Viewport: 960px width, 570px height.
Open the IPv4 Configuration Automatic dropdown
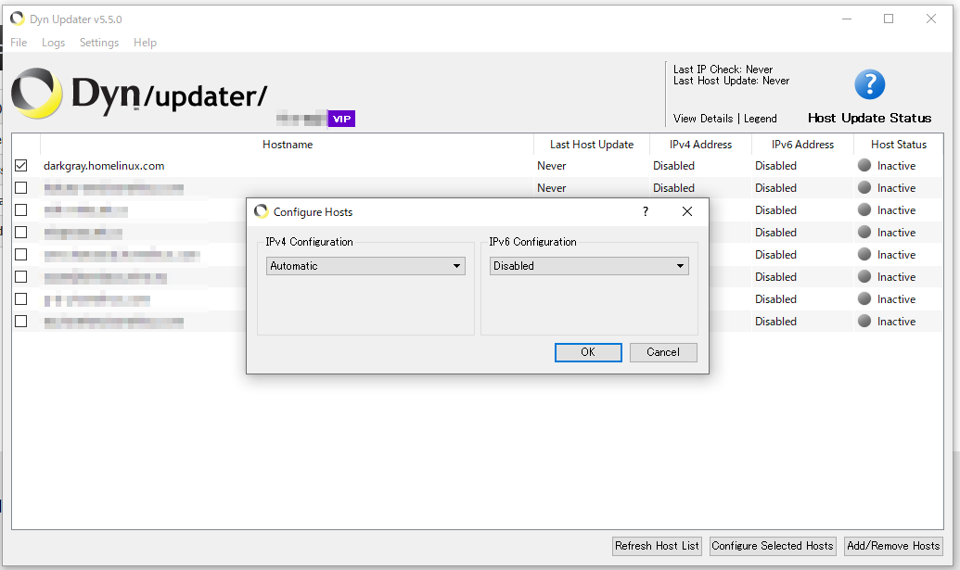pos(365,266)
